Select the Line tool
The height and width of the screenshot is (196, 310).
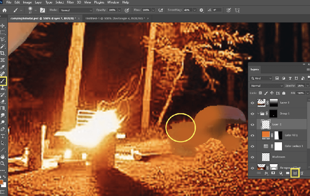[2, 150]
